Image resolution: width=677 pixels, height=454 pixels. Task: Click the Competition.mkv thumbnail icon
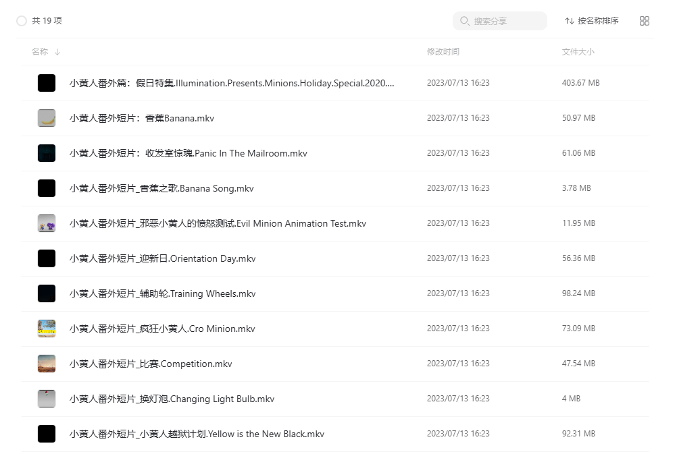[x=47, y=364]
